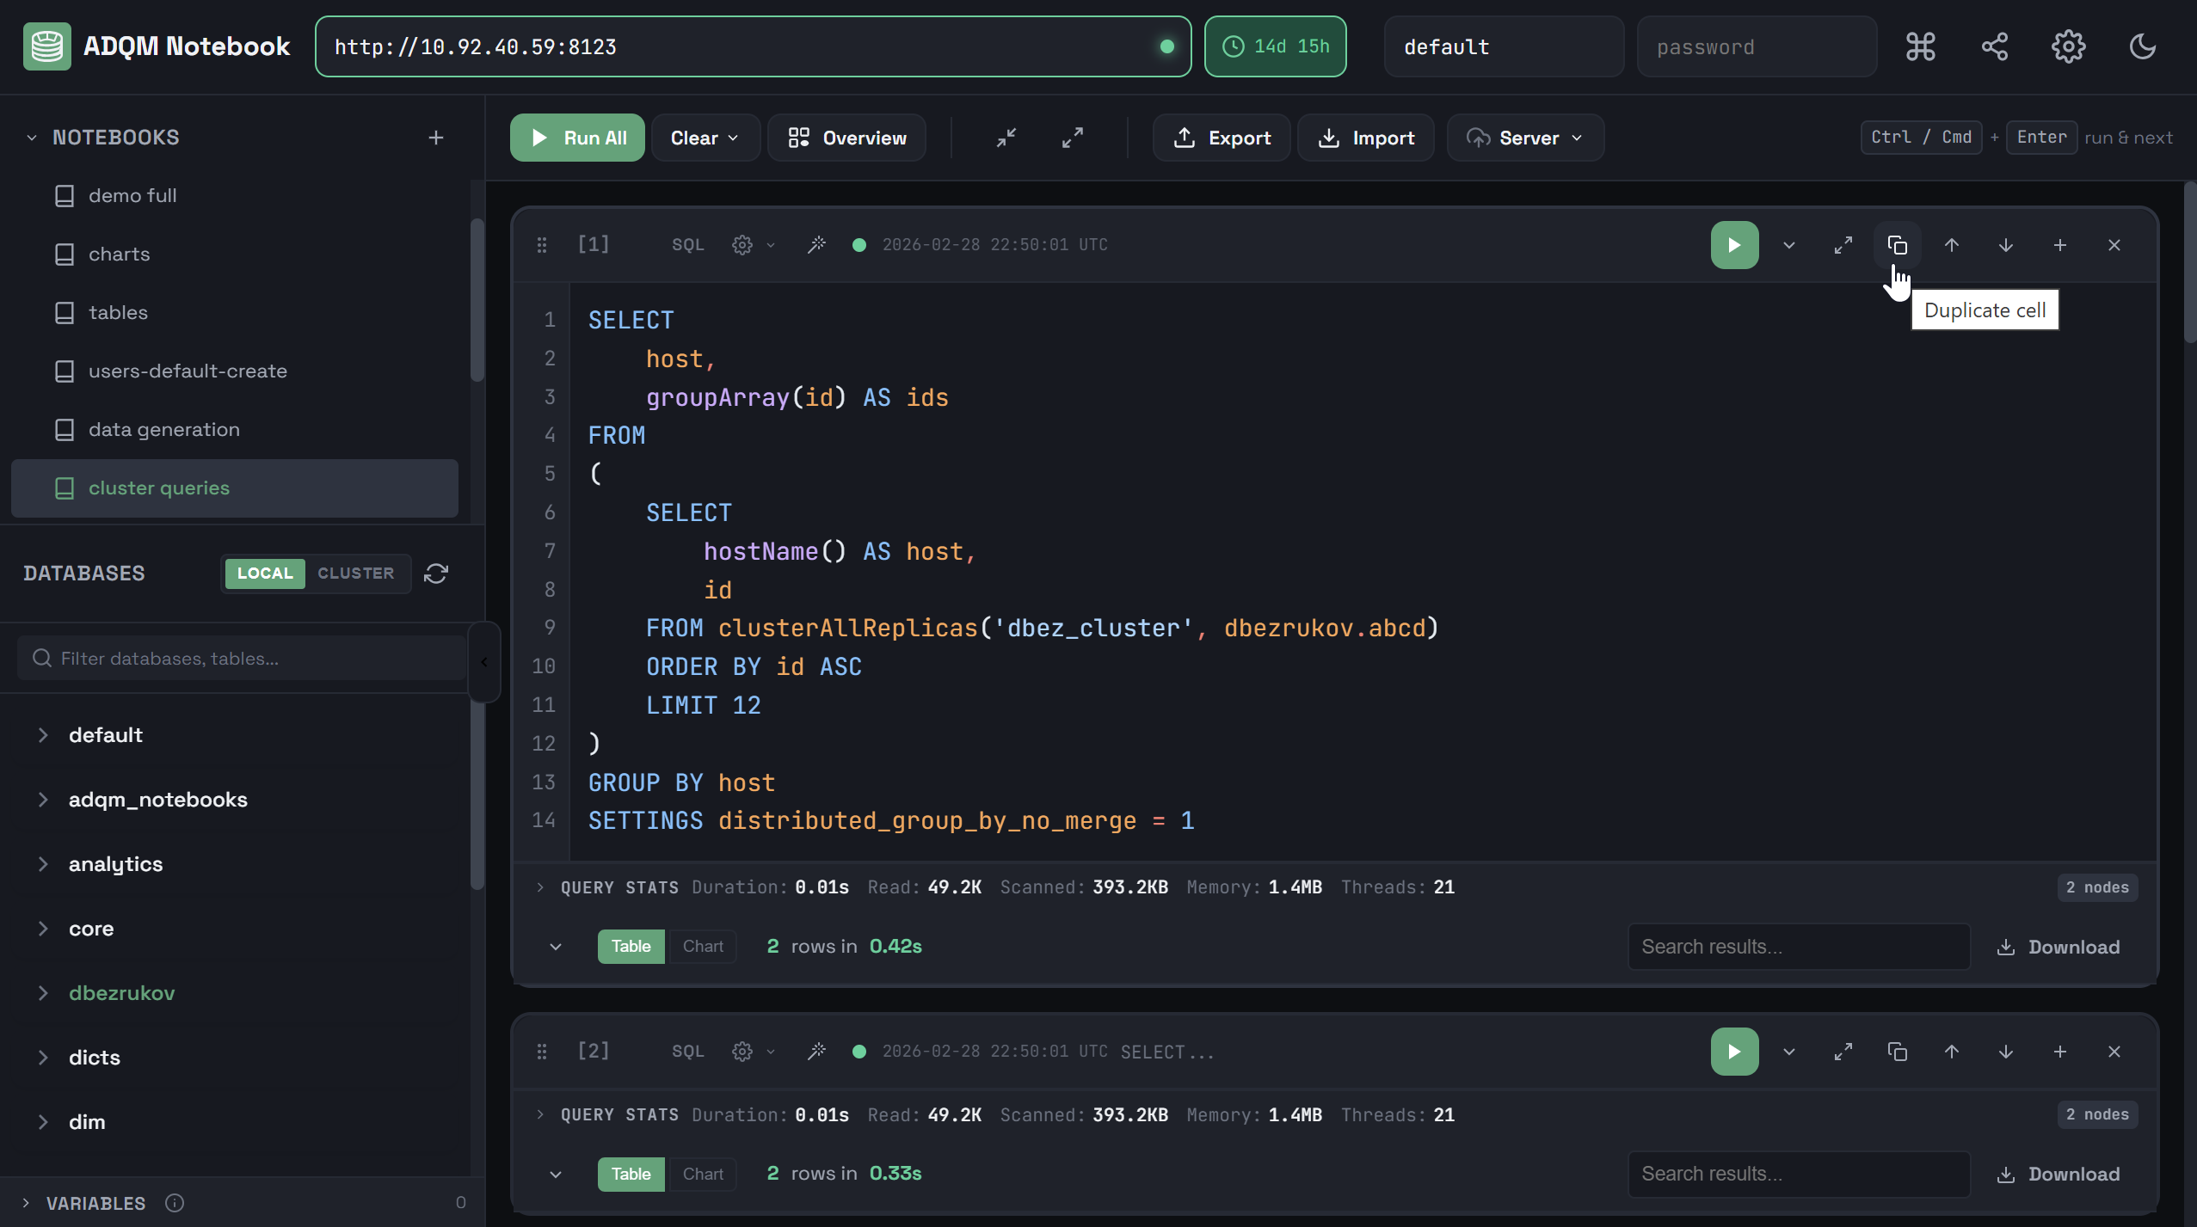Collapse results section of cell [2]

(556, 1174)
